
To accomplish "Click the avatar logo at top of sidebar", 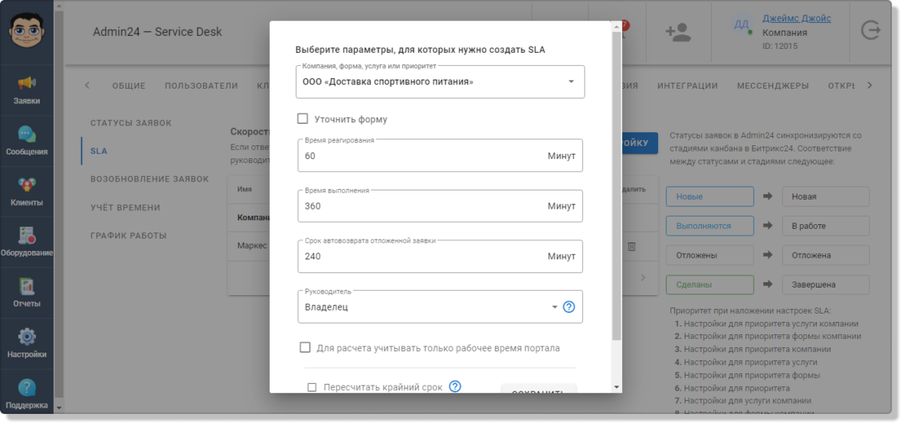I will 26,30.
